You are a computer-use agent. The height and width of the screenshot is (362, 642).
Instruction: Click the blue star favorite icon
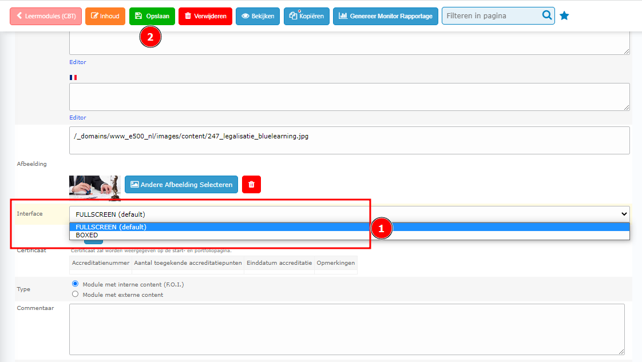tap(564, 16)
